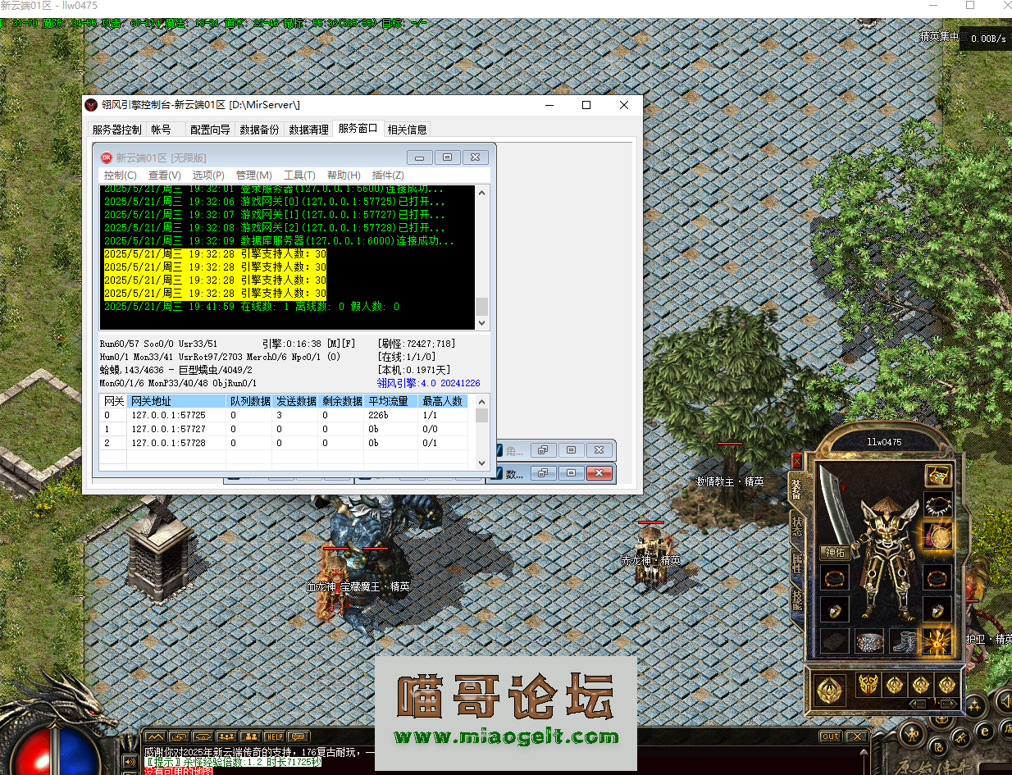Open chat options via the speech bubble icon
Screen dimensions: 1012x775
pyautogui.click(x=299, y=736)
